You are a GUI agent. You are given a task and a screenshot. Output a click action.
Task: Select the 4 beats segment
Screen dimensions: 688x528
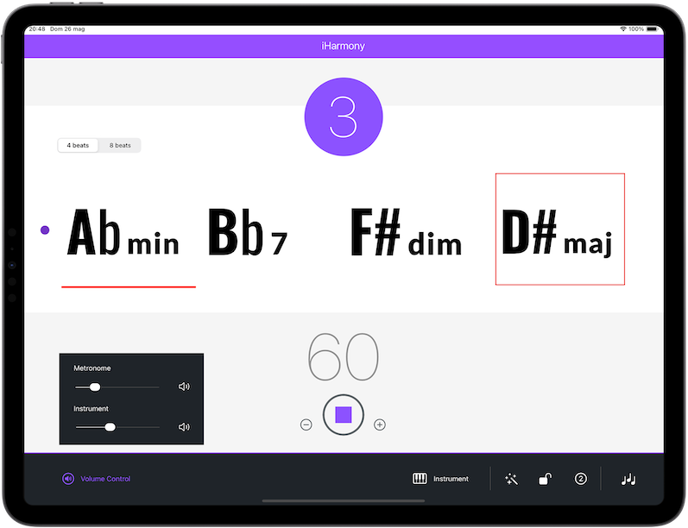coord(78,145)
